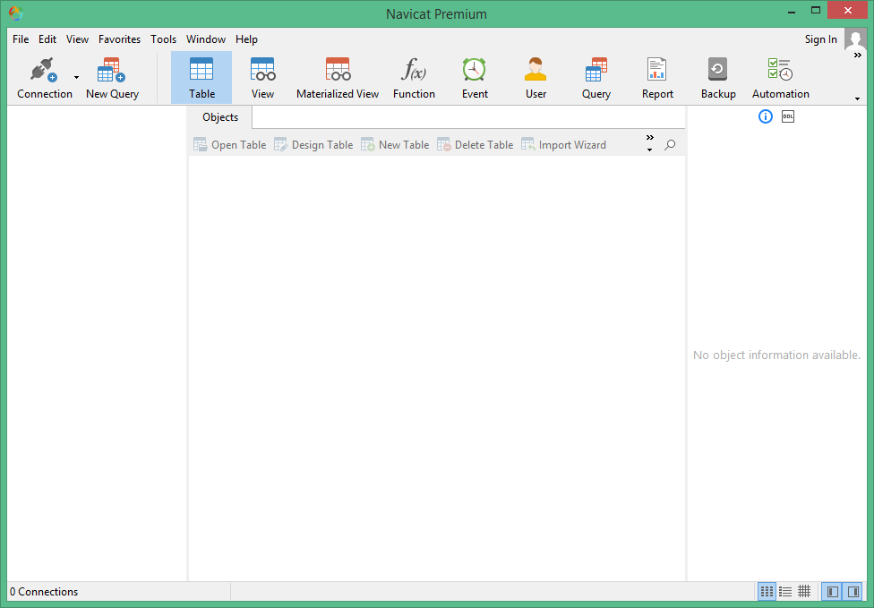Minimize the Navicat Premium window
The height and width of the screenshot is (608, 874).
791,11
